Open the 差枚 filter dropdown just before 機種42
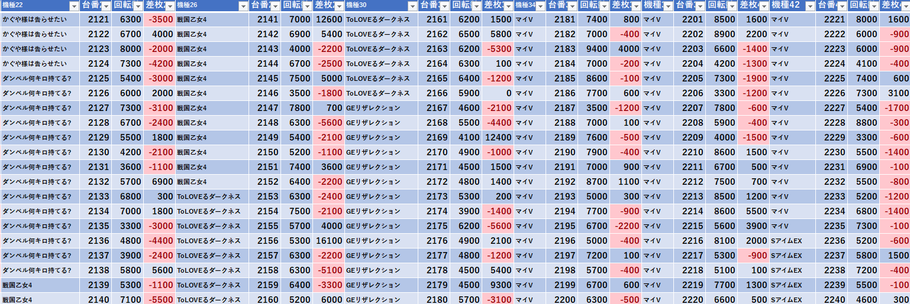This screenshot has width=910, height=304. (763, 6)
